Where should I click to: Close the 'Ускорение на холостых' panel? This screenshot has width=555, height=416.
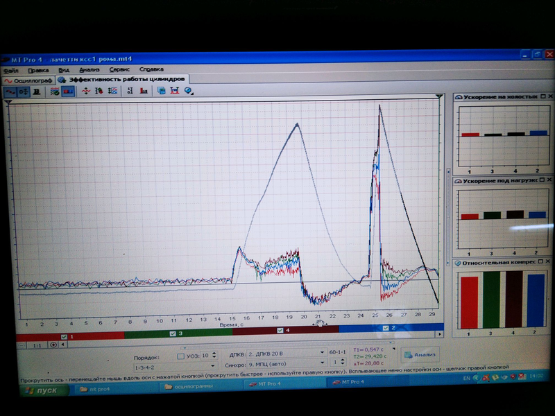550,96
